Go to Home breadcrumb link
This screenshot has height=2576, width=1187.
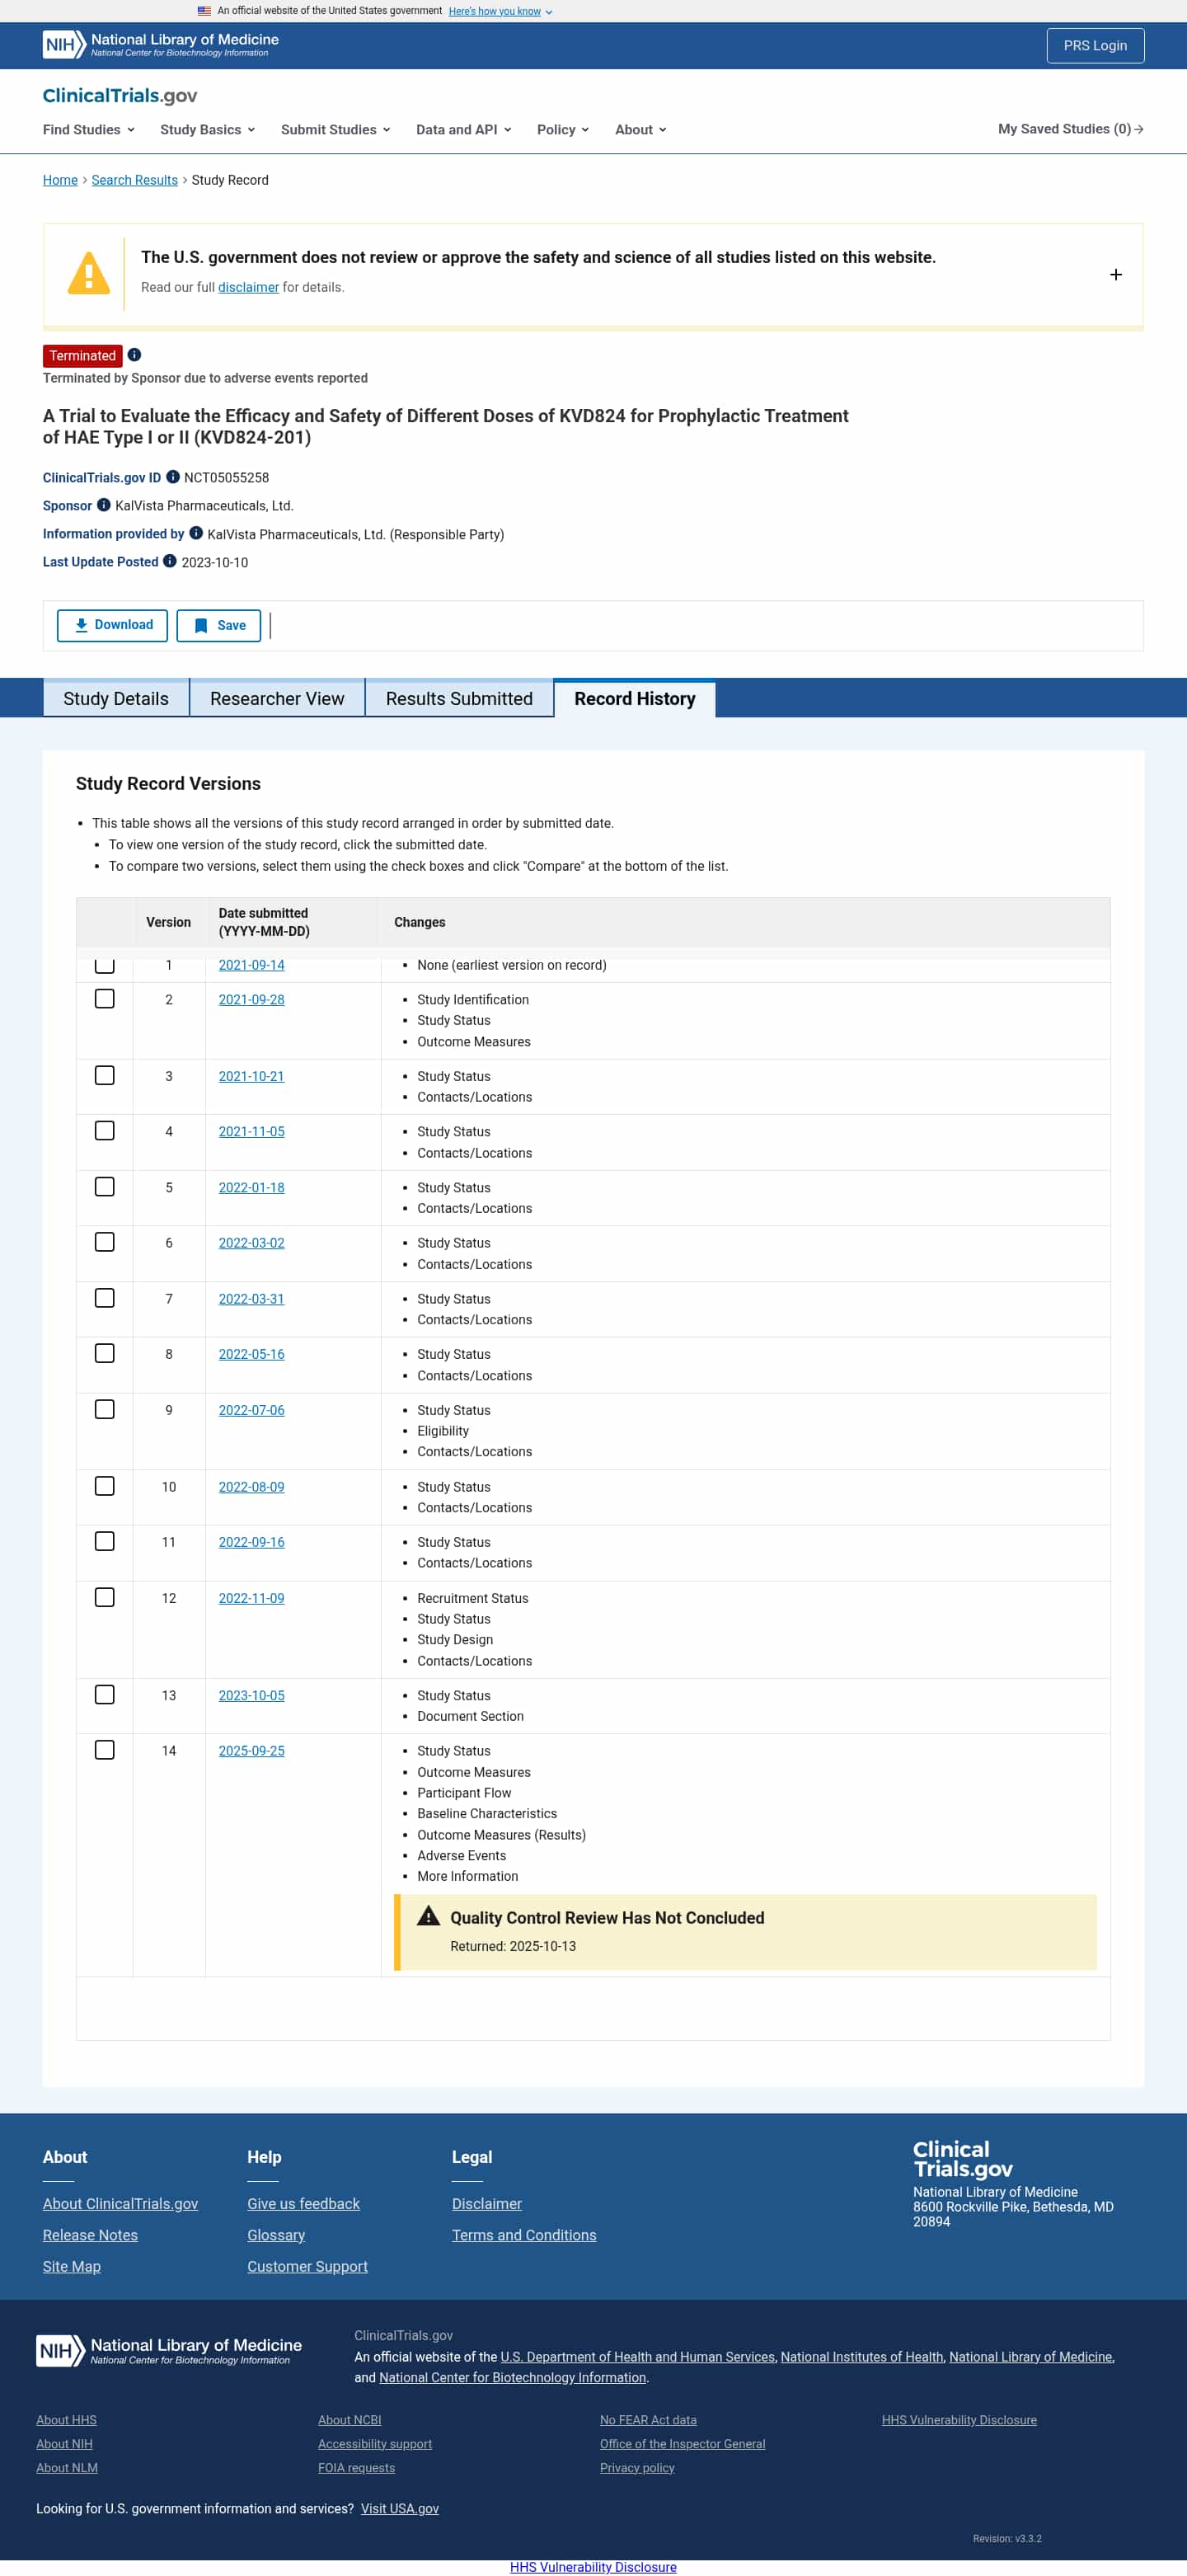coord(60,180)
